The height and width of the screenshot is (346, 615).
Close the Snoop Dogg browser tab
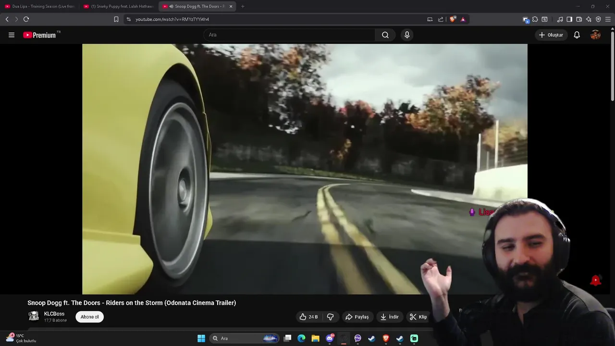pyautogui.click(x=231, y=6)
